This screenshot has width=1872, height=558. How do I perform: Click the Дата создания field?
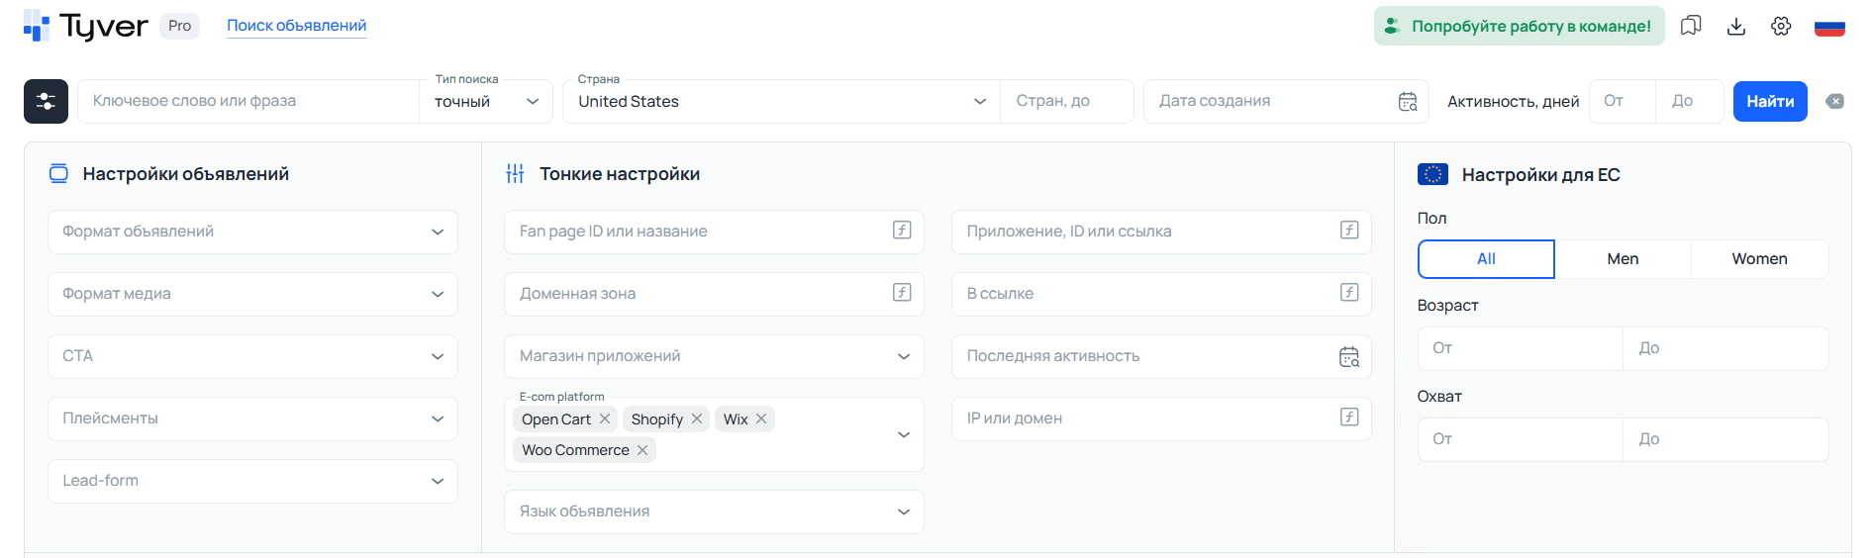[x=1285, y=101]
